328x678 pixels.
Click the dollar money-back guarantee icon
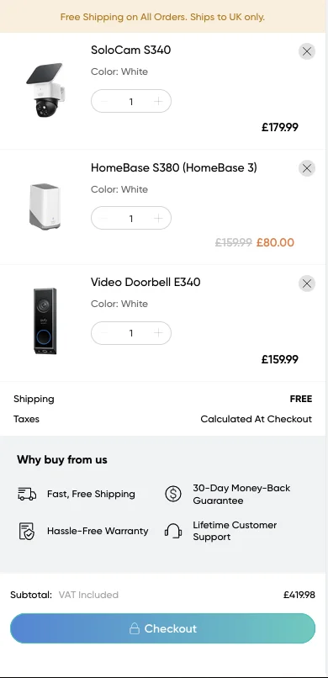(173, 494)
